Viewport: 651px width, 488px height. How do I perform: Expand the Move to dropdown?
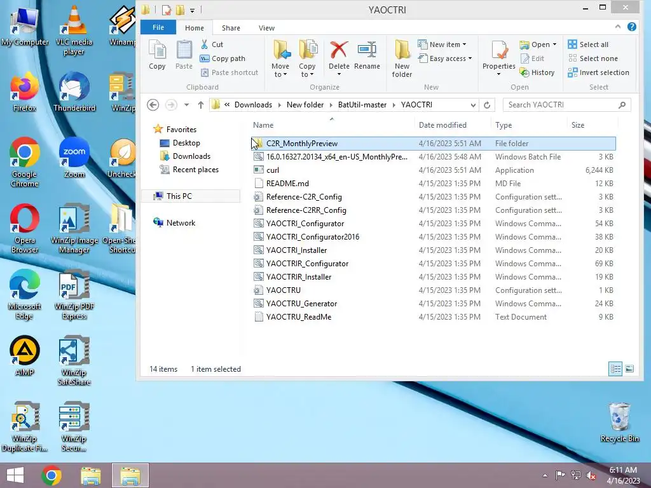pos(280,75)
